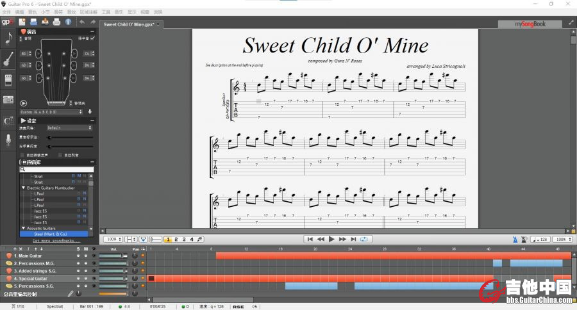
Task: Open the microphone recording panel
Action: (8, 140)
